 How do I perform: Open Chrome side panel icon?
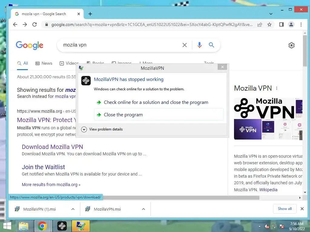(281, 24)
